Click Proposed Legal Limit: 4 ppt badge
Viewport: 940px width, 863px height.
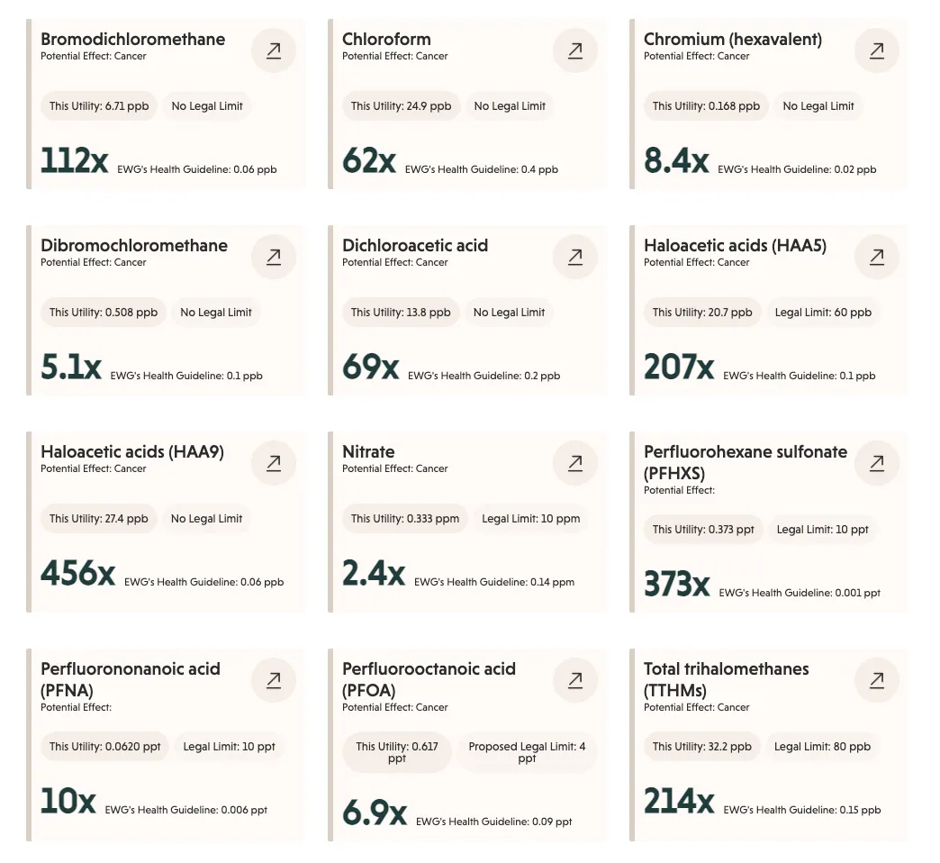[527, 752]
